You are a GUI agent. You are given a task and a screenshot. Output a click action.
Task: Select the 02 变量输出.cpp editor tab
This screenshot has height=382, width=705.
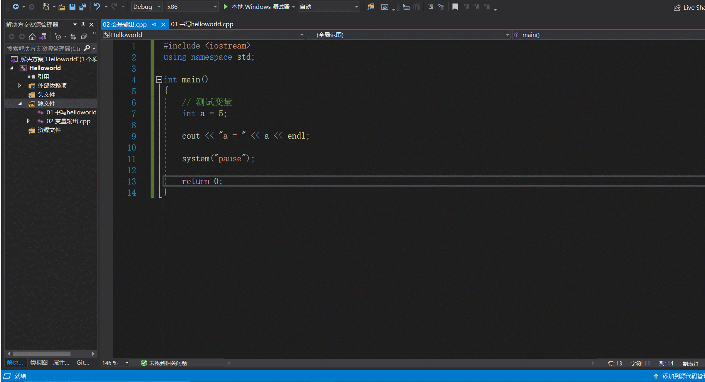[x=125, y=24]
